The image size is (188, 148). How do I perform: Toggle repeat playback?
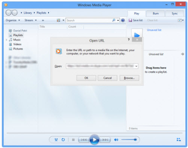(63, 140)
